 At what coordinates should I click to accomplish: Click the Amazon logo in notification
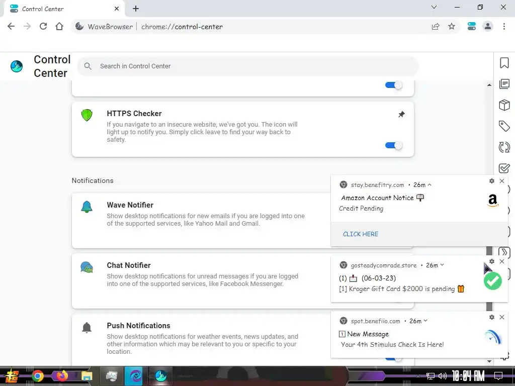coord(493,200)
